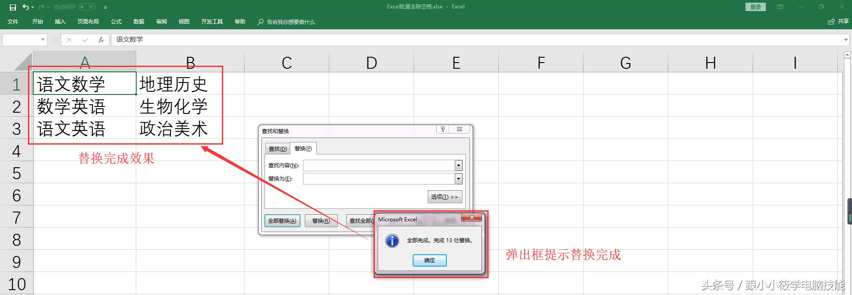The width and height of the screenshot is (852, 295).
Task: Click the formula bar Cancel X icon
Action: click(69, 40)
